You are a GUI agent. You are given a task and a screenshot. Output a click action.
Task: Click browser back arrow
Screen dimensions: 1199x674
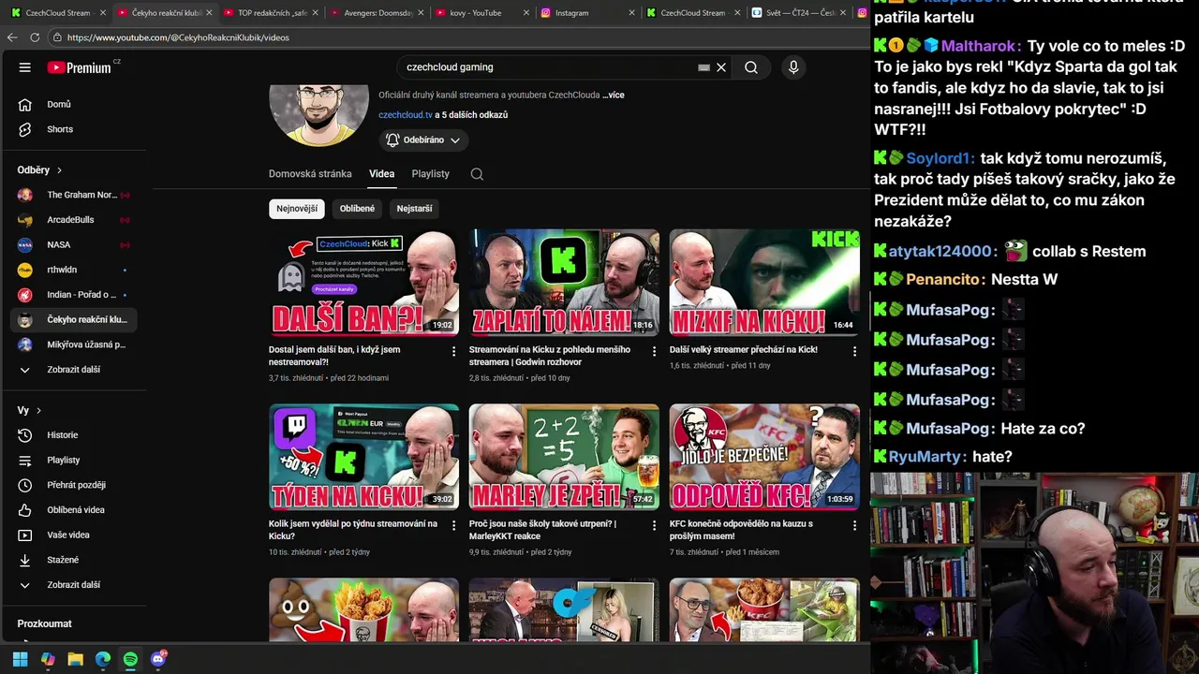click(12, 37)
